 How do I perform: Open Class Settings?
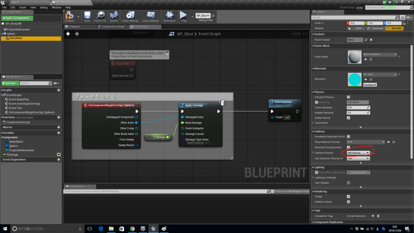(x=130, y=17)
